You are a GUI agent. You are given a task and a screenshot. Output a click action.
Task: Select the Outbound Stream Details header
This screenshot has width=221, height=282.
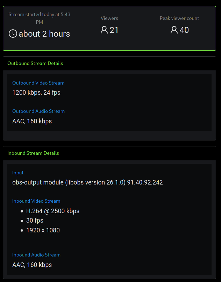[35, 63]
